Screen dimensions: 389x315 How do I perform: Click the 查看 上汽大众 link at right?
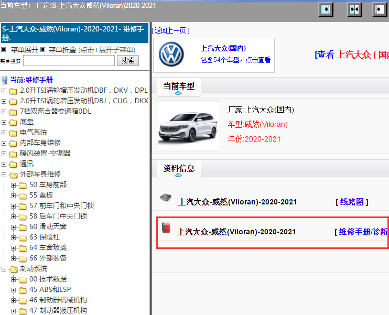tap(352, 55)
